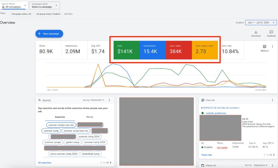Image resolution: width=278 pixels, height=168 pixels.
Task: Select the Searches tab
Action: (x=60, y=117)
